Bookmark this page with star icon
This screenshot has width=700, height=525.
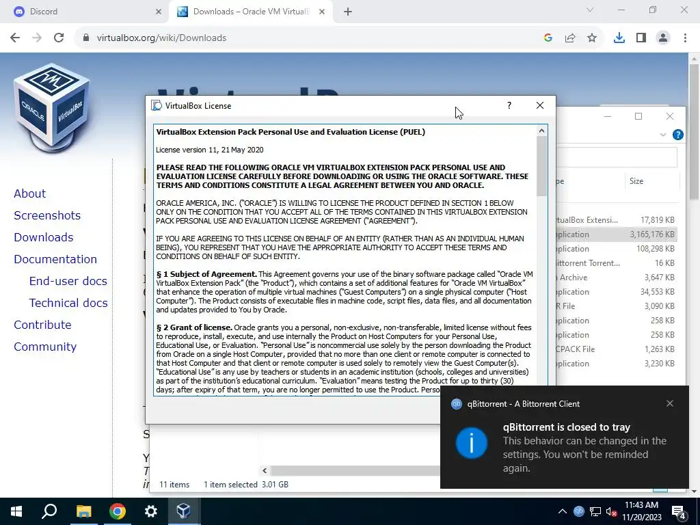point(592,38)
